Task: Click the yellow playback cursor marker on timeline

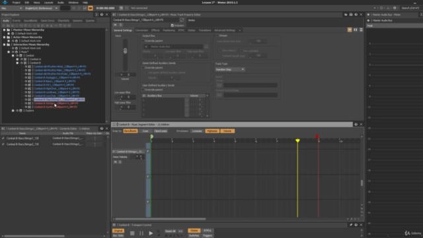Action: [297, 141]
